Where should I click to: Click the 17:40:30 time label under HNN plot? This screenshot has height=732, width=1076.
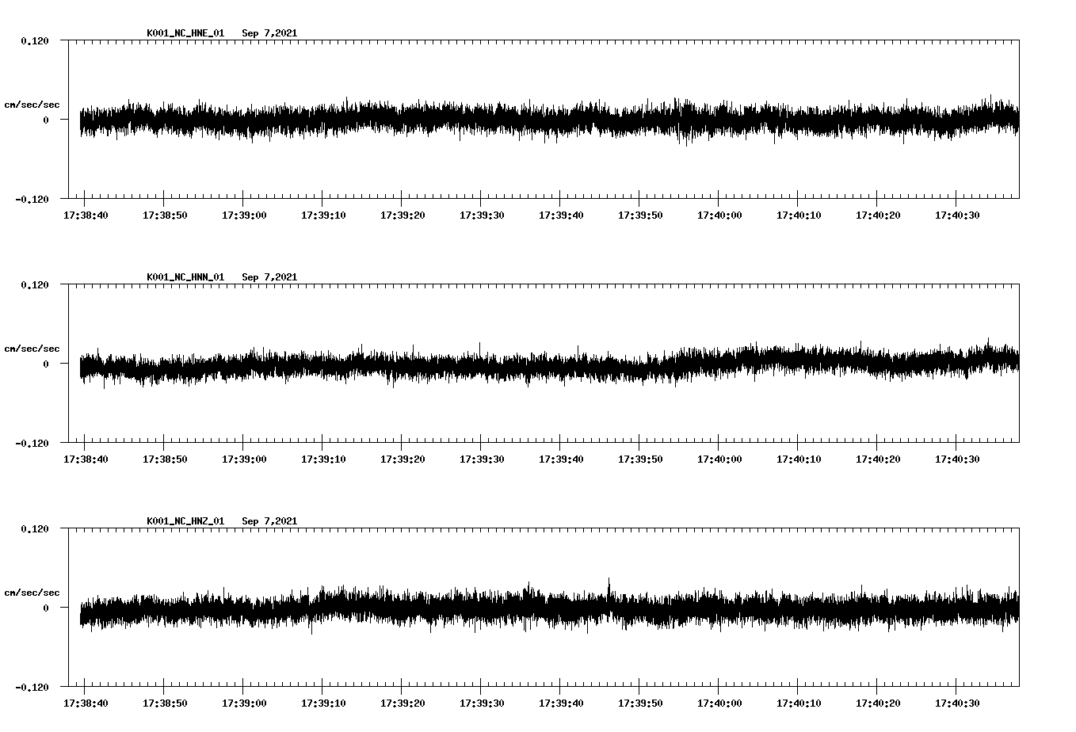point(957,459)
